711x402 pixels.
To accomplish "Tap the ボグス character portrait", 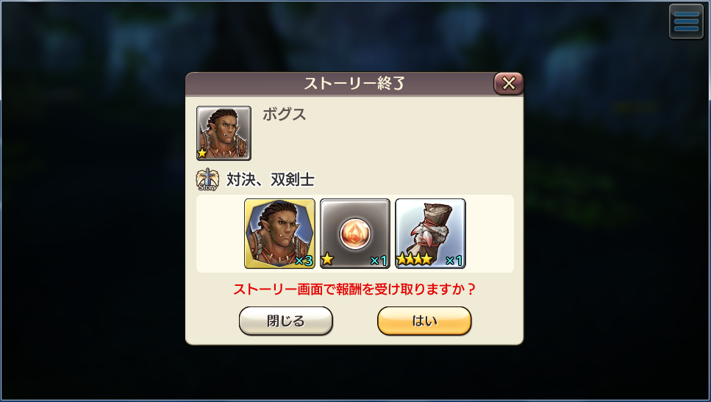I will pos(224,133).
